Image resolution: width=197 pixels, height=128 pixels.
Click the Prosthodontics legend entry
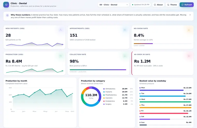(x=118, y=95)
